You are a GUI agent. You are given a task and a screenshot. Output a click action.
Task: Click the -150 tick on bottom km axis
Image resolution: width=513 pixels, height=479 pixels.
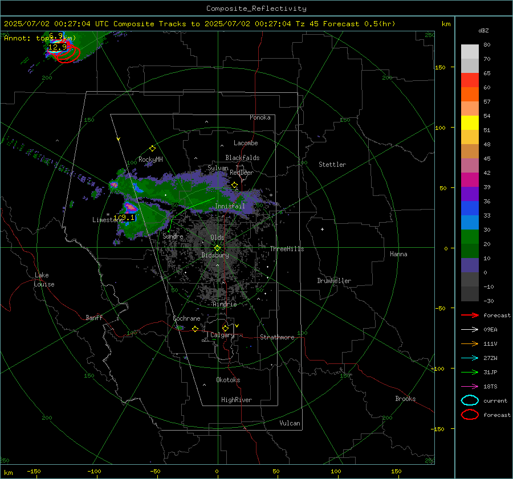coord(34,471)
